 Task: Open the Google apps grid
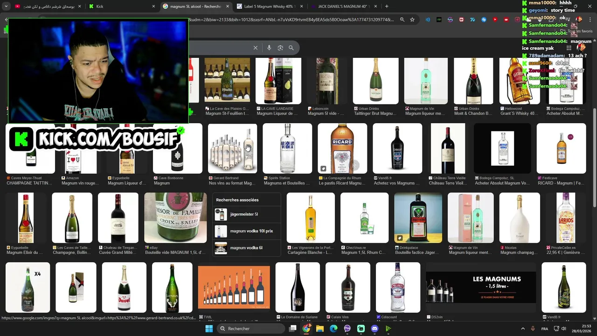click(x=569, y=48)
